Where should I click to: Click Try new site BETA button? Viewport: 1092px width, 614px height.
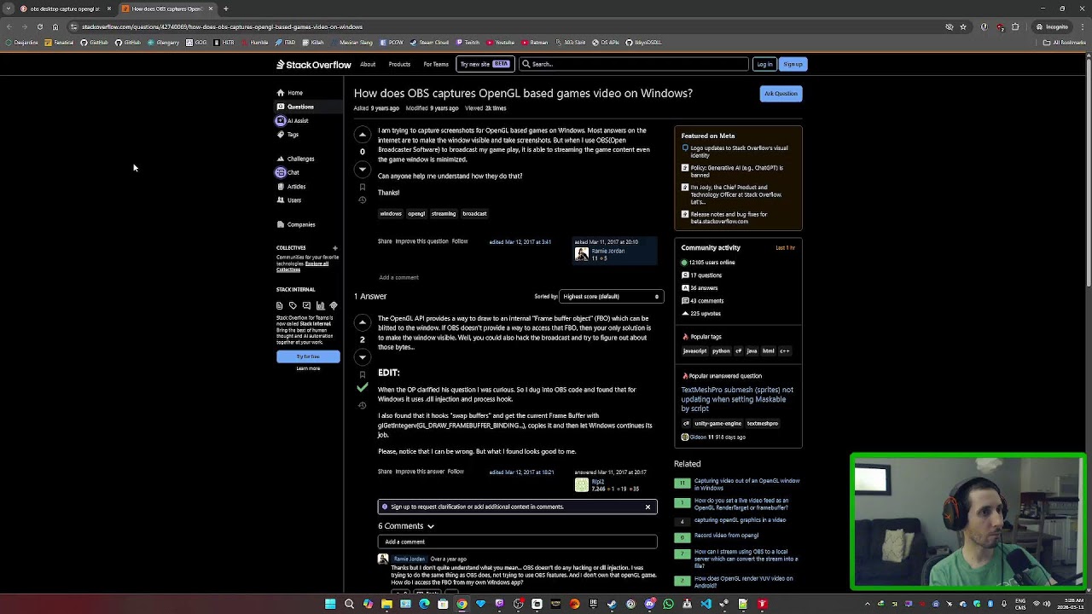pyautogui.click(x=485, y=64)
